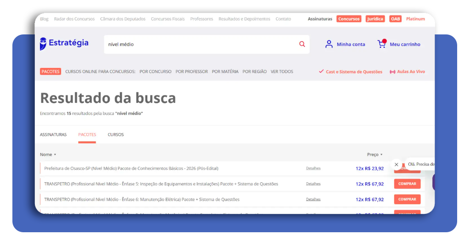Open Prefeitura de Osasco-SP package title
Screen dimensions: 470x246
[x=131, y=168]
